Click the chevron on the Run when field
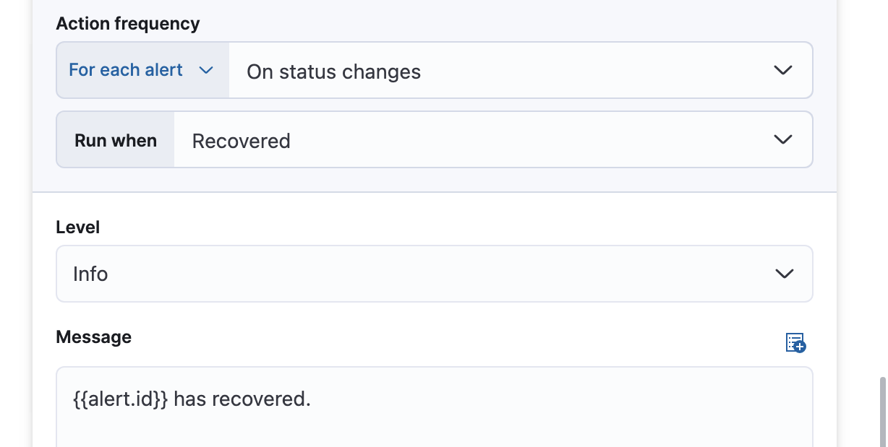The image size is (888, 447). click(782, 139)
